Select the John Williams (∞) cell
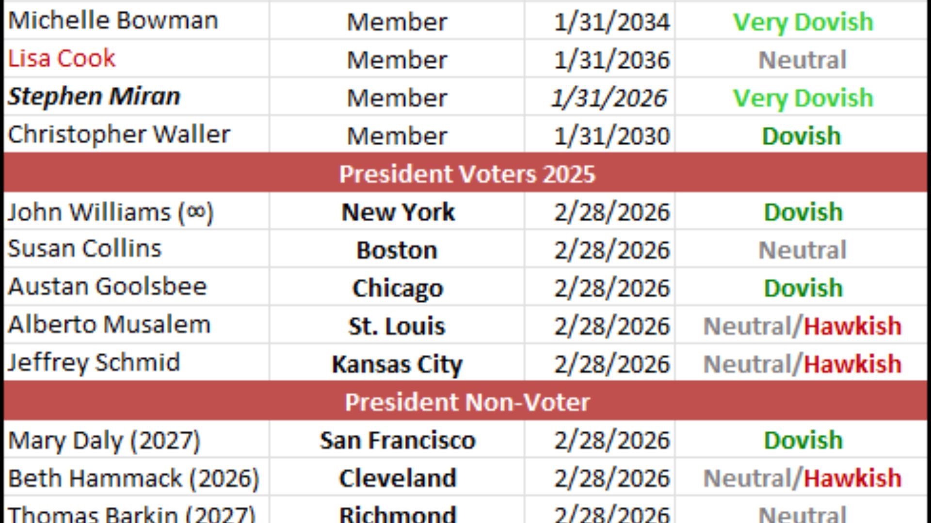 point(111,212)
